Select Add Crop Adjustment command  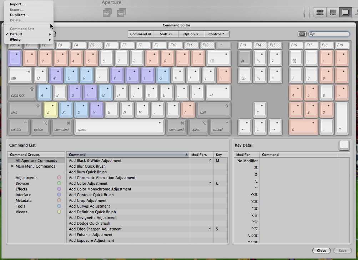147,200
